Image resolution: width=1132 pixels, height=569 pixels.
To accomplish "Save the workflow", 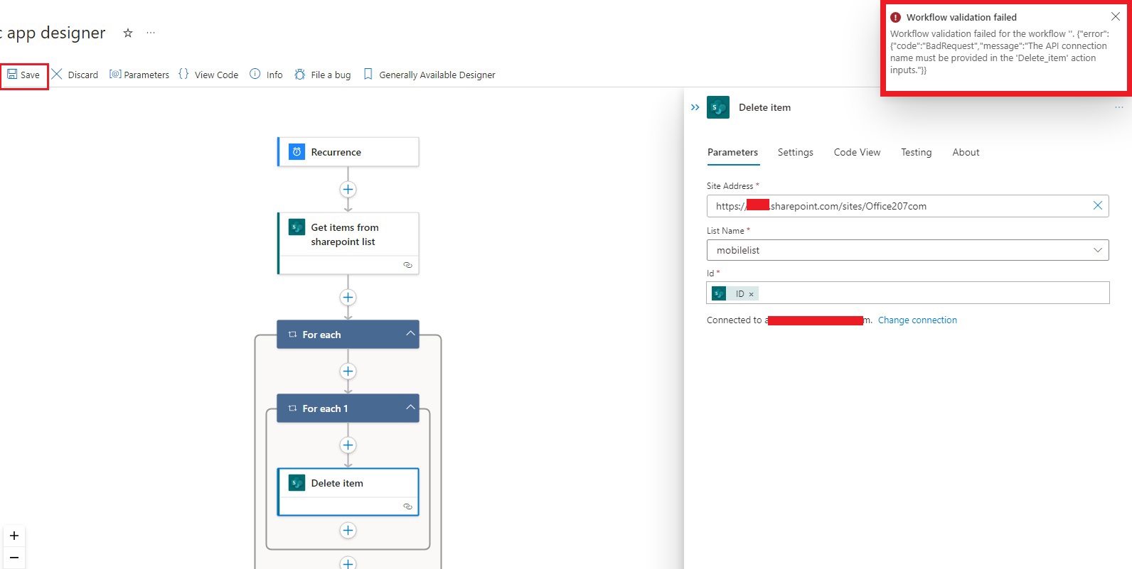I will (x=23, y=75).
